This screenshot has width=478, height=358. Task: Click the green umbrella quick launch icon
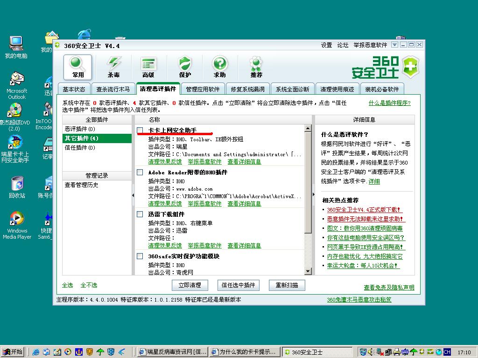[100, 352]
